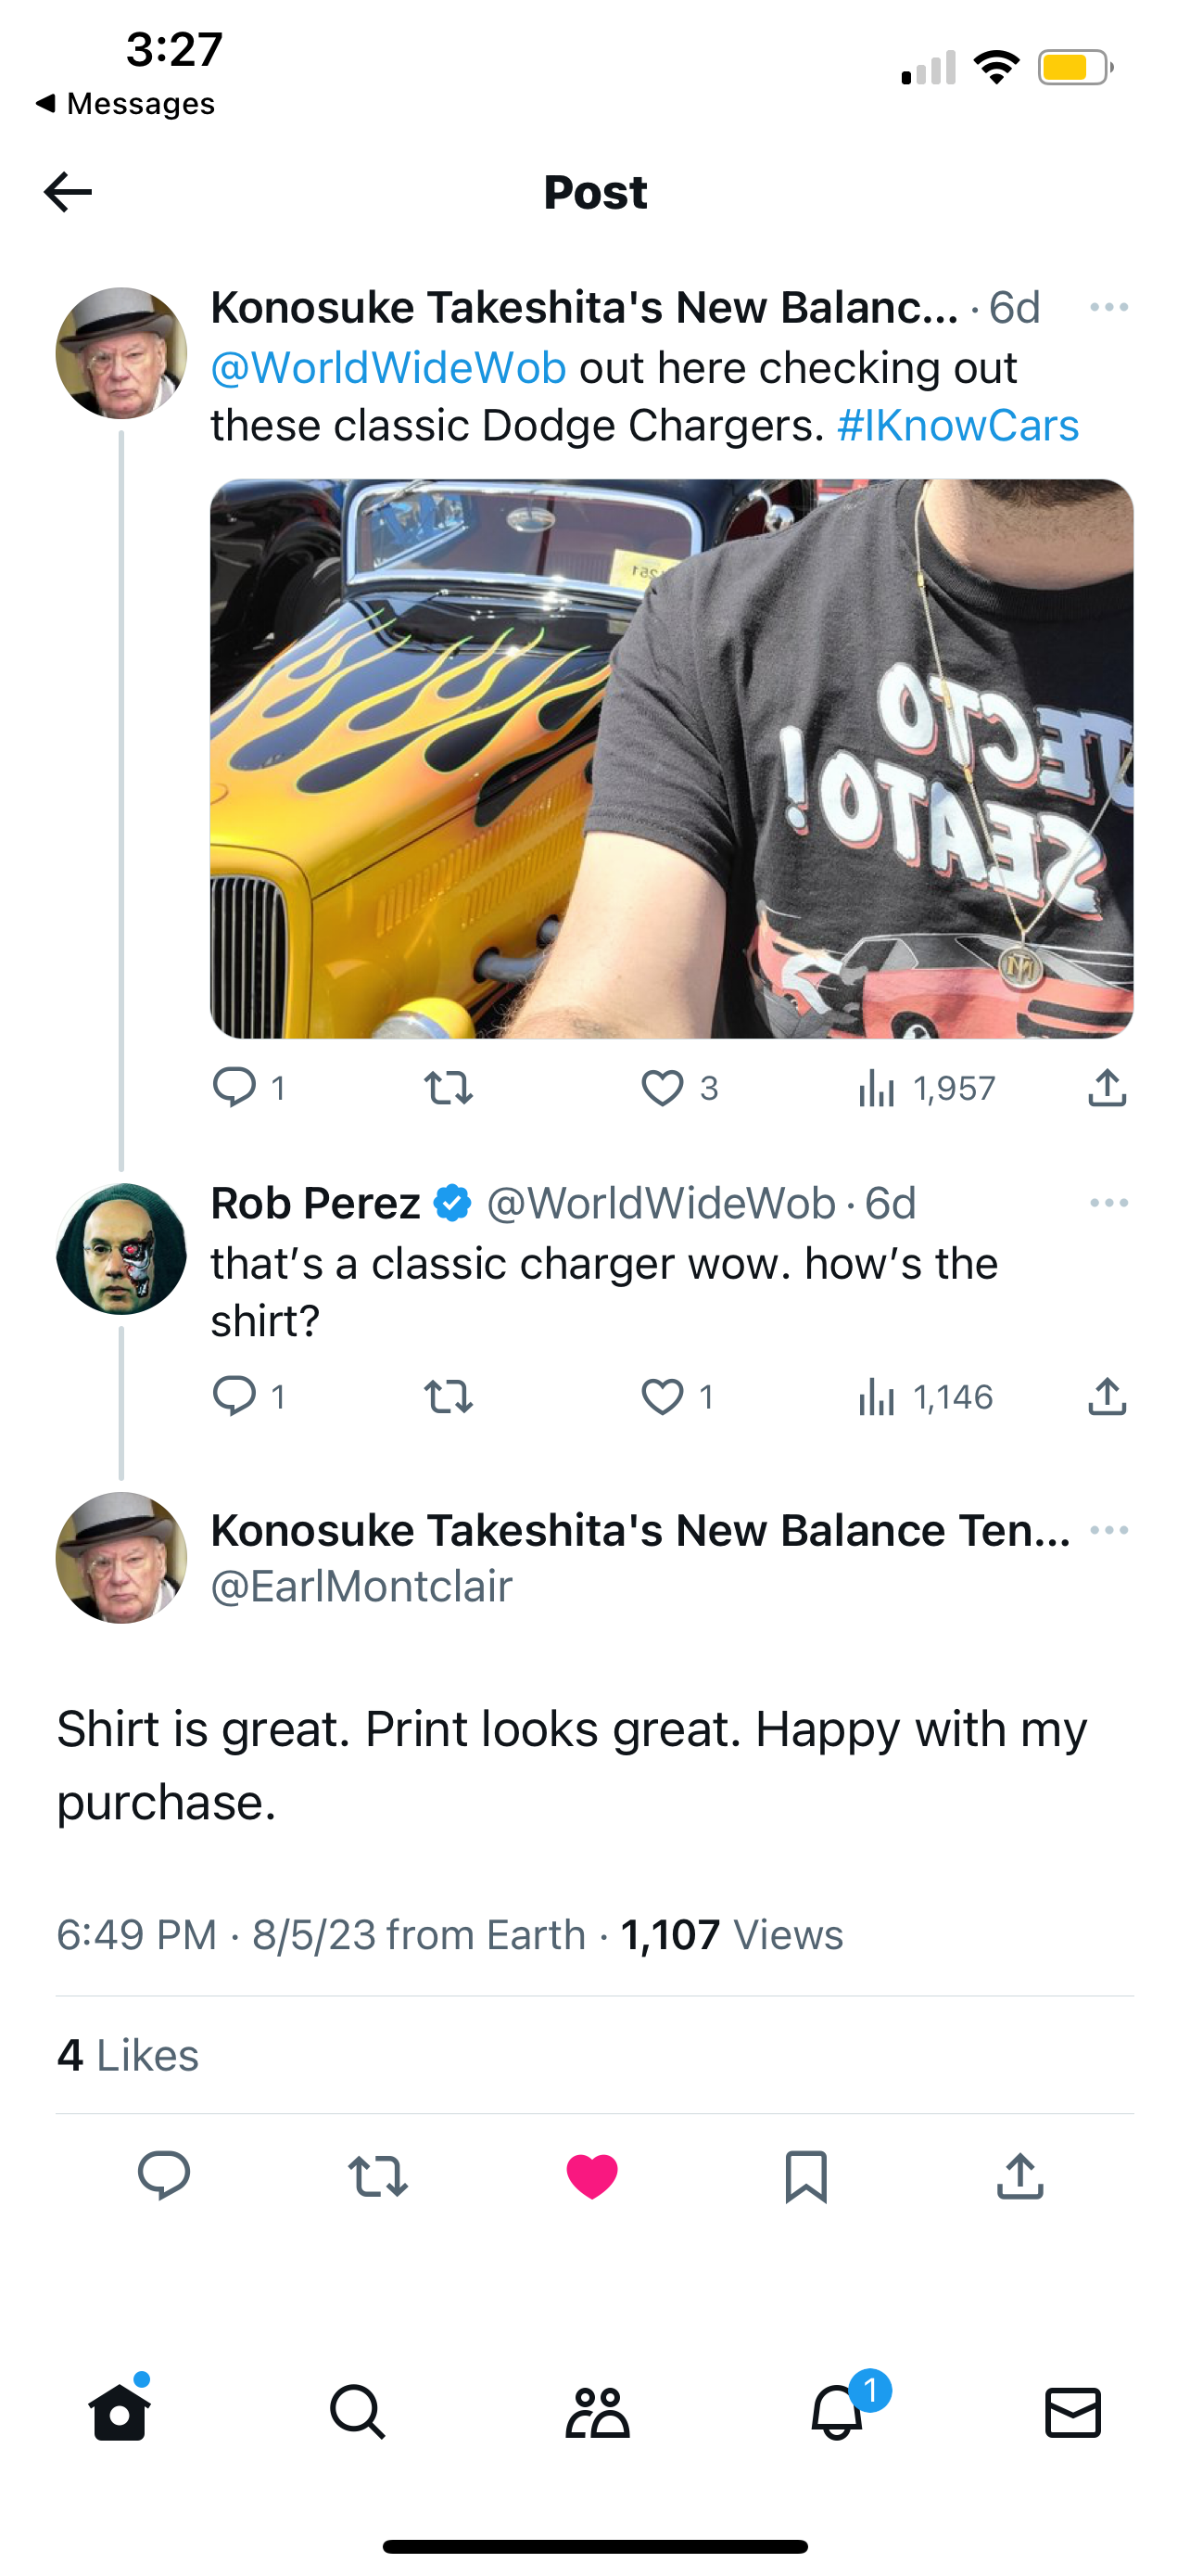Open more options on Rob Perez's reply

(1109, 1203)
